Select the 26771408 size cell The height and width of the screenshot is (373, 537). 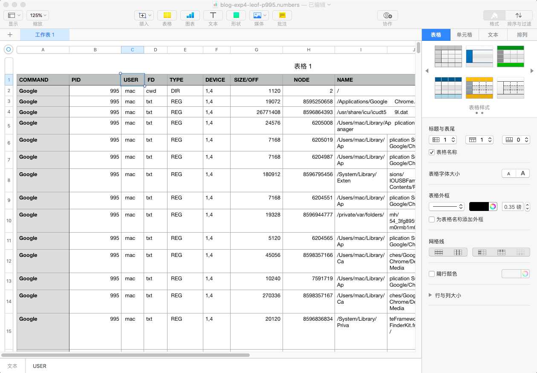pos(257,112)
